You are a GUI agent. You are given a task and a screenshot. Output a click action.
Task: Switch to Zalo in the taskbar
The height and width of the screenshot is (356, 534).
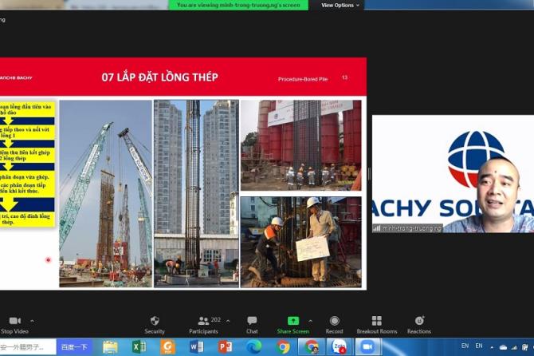tap(340, 346)
